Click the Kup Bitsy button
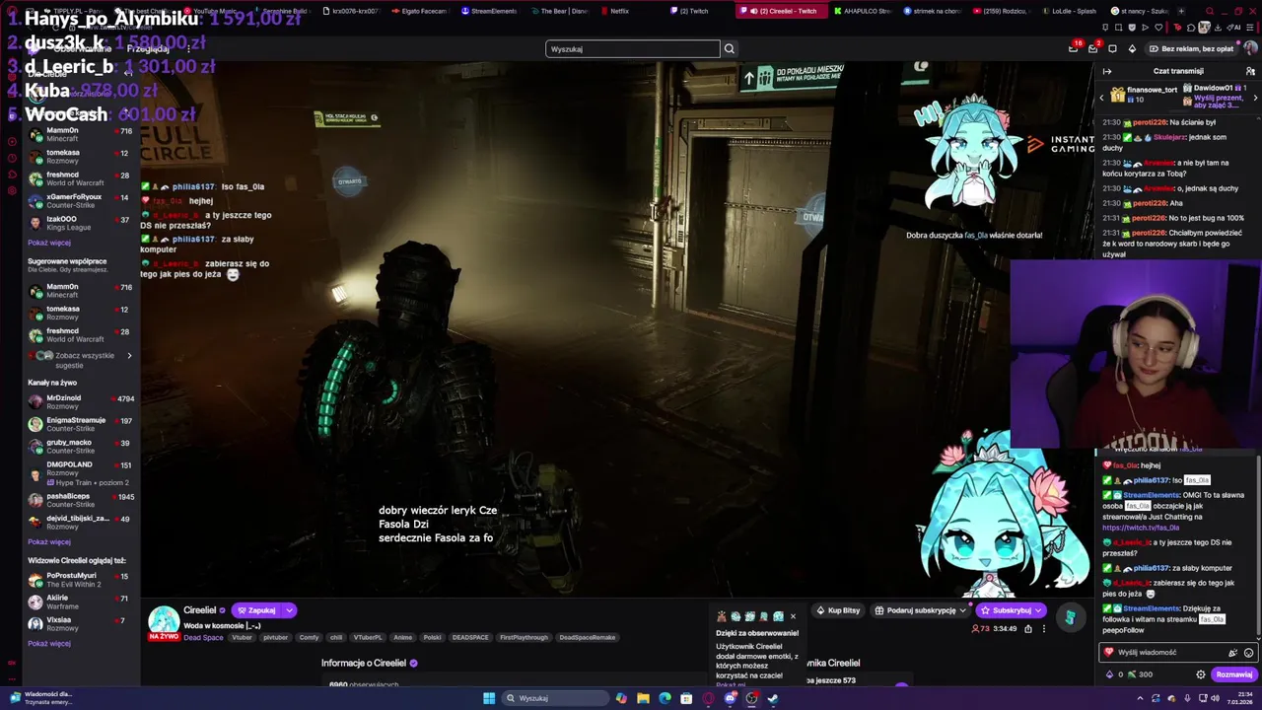This screenshot has width=1262, height=710. 838,610
